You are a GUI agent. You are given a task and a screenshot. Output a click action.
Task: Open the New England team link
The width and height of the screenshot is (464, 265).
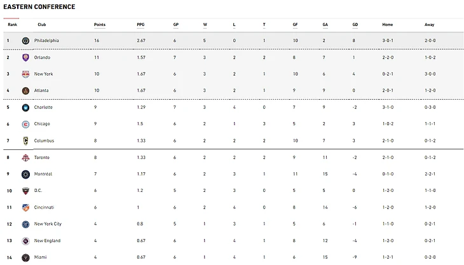[47, 240]
